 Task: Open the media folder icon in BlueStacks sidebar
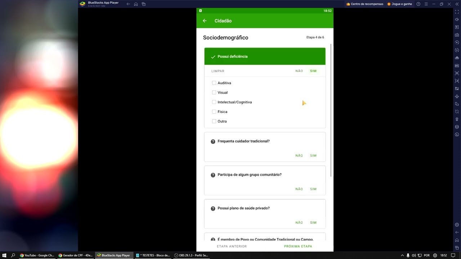(x=457, y=88)
